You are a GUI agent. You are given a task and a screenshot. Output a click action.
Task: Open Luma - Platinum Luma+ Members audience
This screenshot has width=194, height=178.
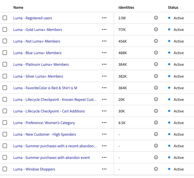click(41, 64)
